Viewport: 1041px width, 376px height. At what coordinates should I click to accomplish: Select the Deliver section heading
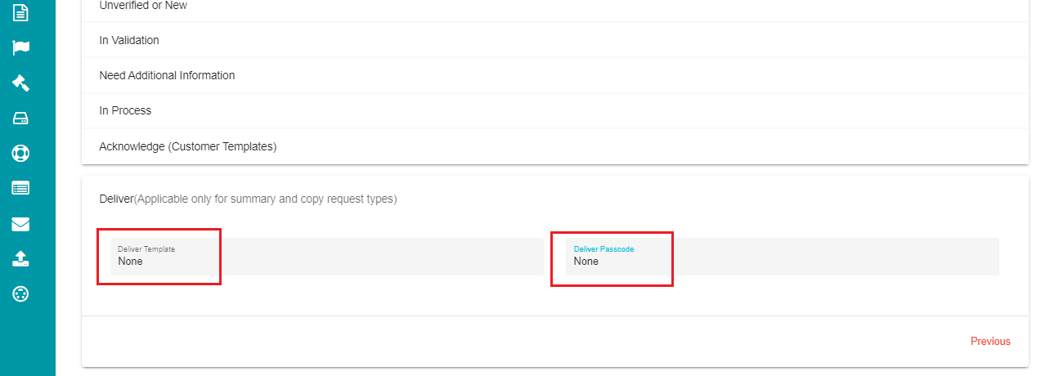coord(116,199)
